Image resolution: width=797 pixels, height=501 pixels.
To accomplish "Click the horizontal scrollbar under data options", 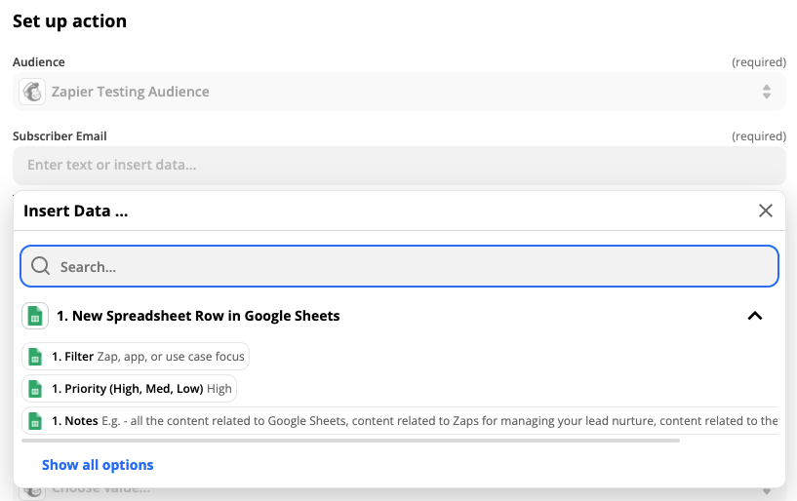I will pos(350,441).
